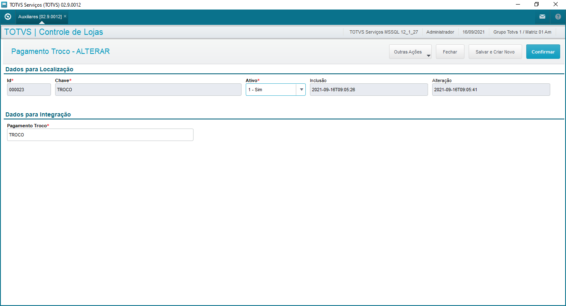Image resolution: width=566 pixels, height=306 pixels.
Task: Click the Dados para Integração heading
Action: (38, 114)
